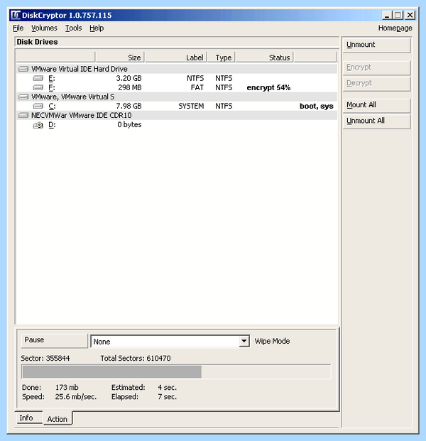This screenshot has height=441, width=426.
Task: Select the VMware, VMware Virtual S row
Action: [177, 97]
